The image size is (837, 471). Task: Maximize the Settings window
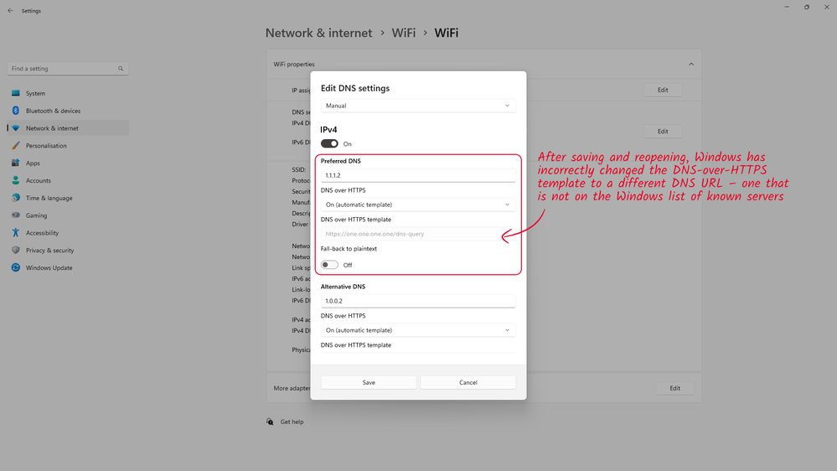(x=807, y=7)
